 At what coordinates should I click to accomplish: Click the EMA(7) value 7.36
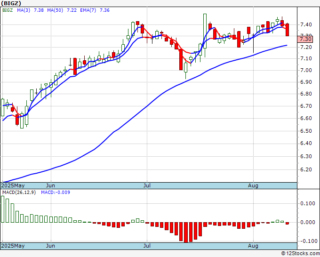point(104,10)
